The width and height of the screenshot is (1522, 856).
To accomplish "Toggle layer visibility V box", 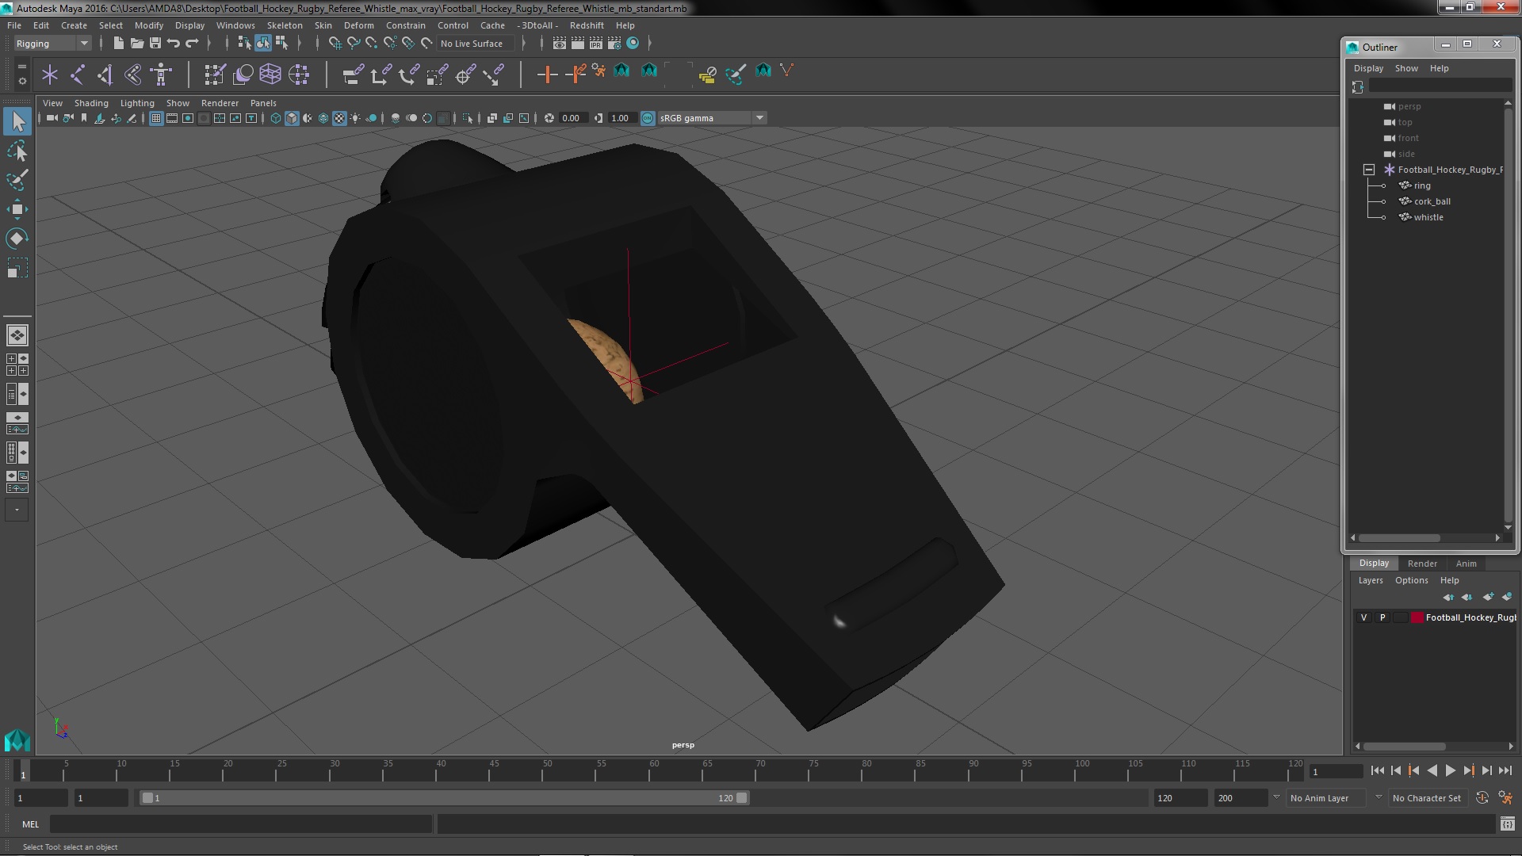I will [x=1363, y=617].
